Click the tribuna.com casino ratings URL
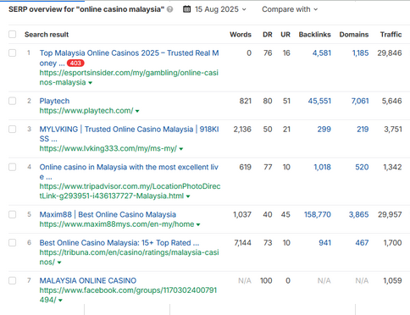This screenshot has width=410, height=315. 129,257
